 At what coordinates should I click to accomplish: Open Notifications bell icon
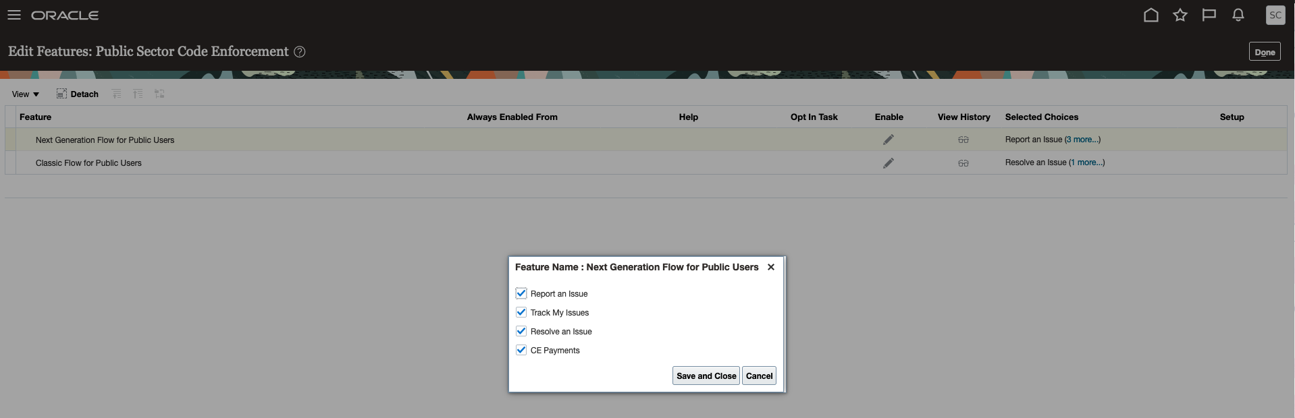click(x=1238, y=15)
